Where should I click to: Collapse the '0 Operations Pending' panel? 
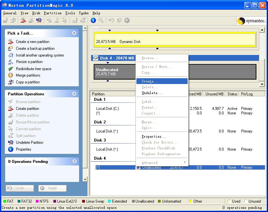[x=74, y=161]
